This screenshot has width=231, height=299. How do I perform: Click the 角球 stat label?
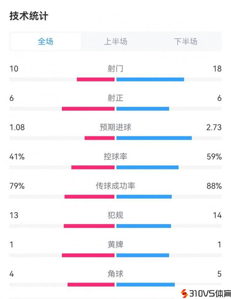(x=115, y=274)
